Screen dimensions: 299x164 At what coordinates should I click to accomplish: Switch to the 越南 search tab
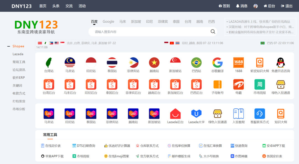pos(200,22)
